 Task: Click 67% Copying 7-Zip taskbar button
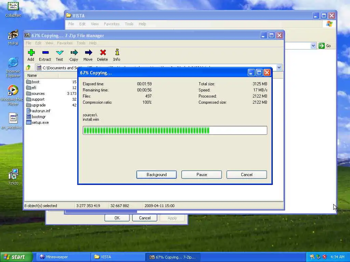pos(173,257)
